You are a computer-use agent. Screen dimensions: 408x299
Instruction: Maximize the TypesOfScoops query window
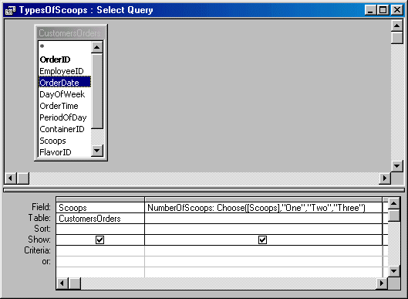coord(383,10)
